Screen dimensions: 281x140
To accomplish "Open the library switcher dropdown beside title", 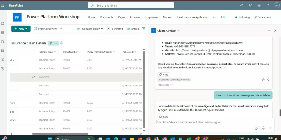I will [x=54, y=43].
